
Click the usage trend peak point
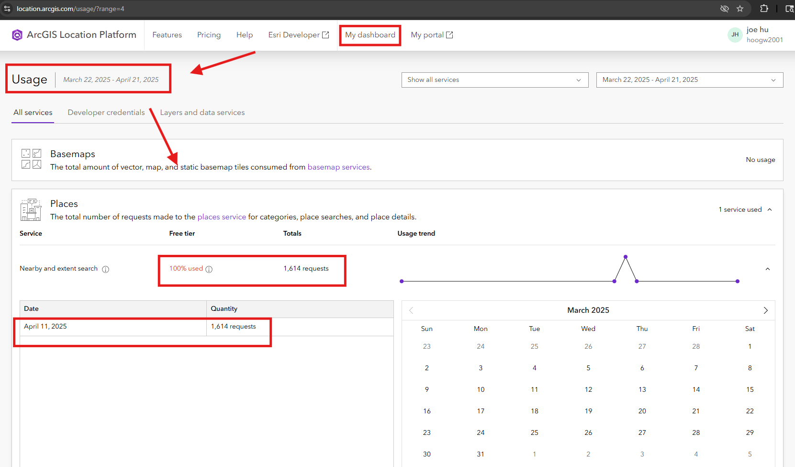pyautogui.click(x=626, y=257)
